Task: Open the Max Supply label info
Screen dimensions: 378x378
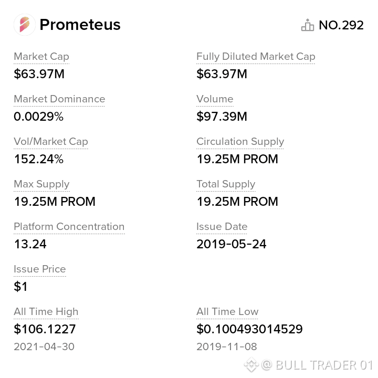Action: [41, 184]
